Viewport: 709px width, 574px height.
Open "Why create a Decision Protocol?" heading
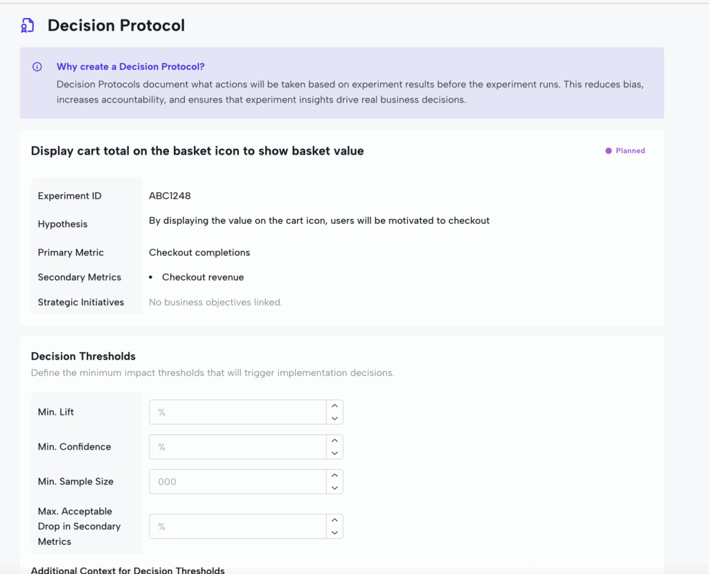130,67
